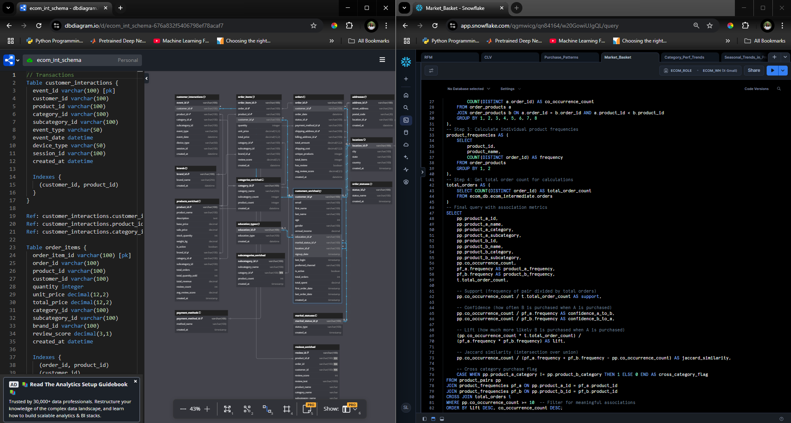This screenshot has height=423, width=791.
Task: Open the Snowflake Admin shield icon
Action: point(406,182)
